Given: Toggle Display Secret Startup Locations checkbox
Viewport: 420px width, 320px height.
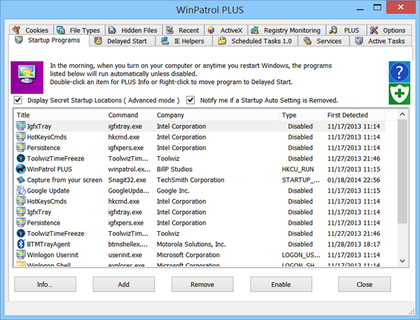Looking at the screenshot, I should [18, 100].
